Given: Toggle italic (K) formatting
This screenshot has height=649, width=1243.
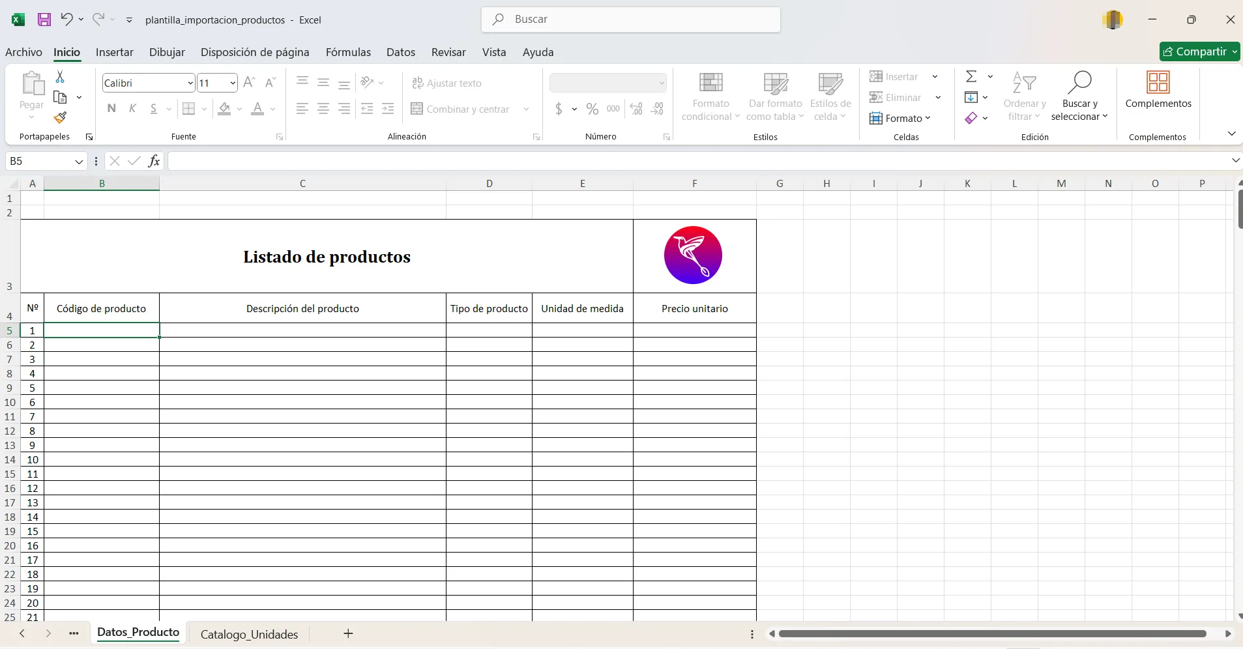Looking at the screenshot, I should click(133, 109).
